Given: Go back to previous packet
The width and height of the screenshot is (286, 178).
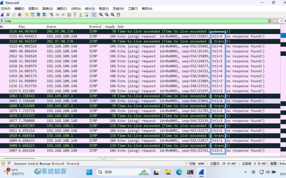Looking at the screenshot, I should [x=58, y=15].
